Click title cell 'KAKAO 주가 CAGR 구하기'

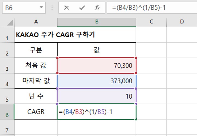(55, 35)
